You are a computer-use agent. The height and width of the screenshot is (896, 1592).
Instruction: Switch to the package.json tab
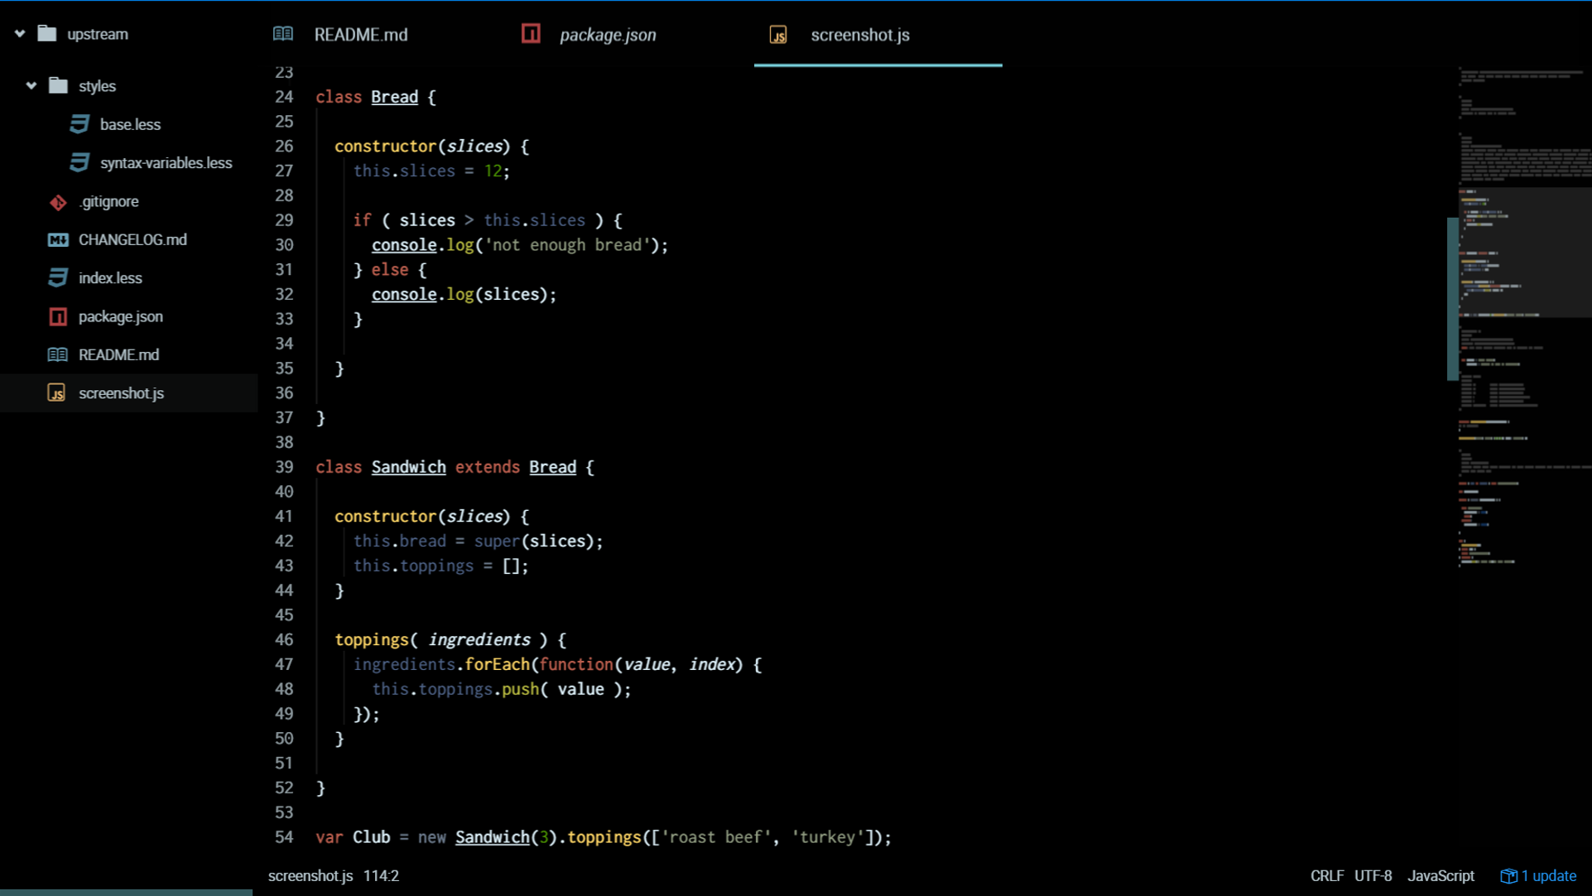[x=608, y=35]
